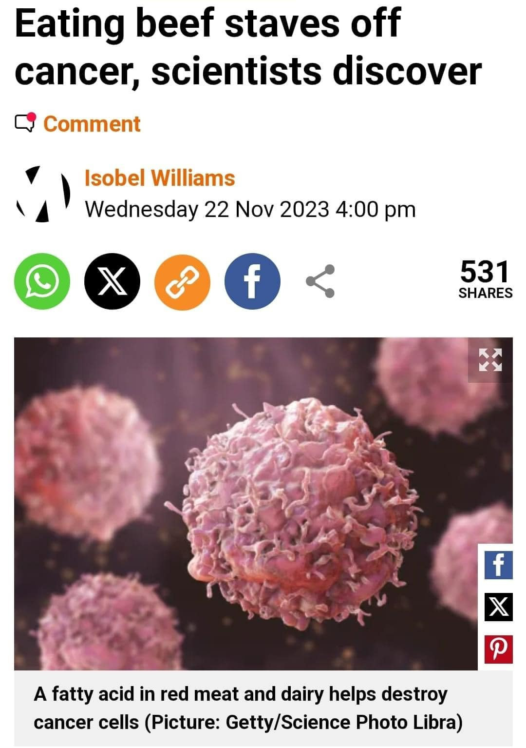Click the SHARES label under 531
This screenshot has height=748, width=526.
coord(485,293)
